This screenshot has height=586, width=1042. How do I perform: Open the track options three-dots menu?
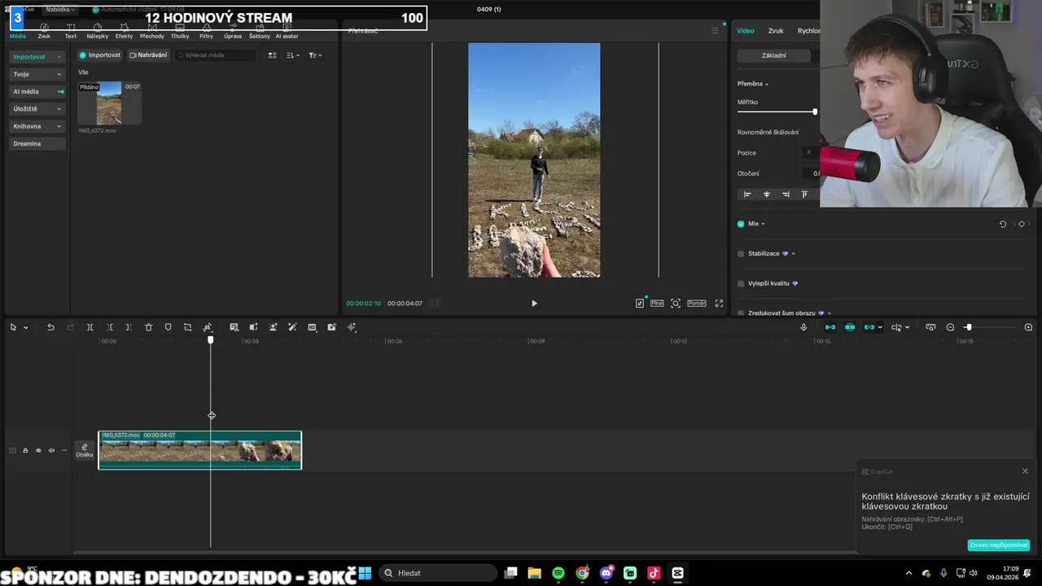(x=64, y=450)
